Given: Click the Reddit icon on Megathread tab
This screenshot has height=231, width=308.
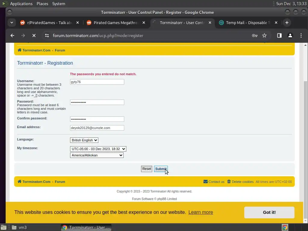Looking at the screenshot, I should click(89, 23).
